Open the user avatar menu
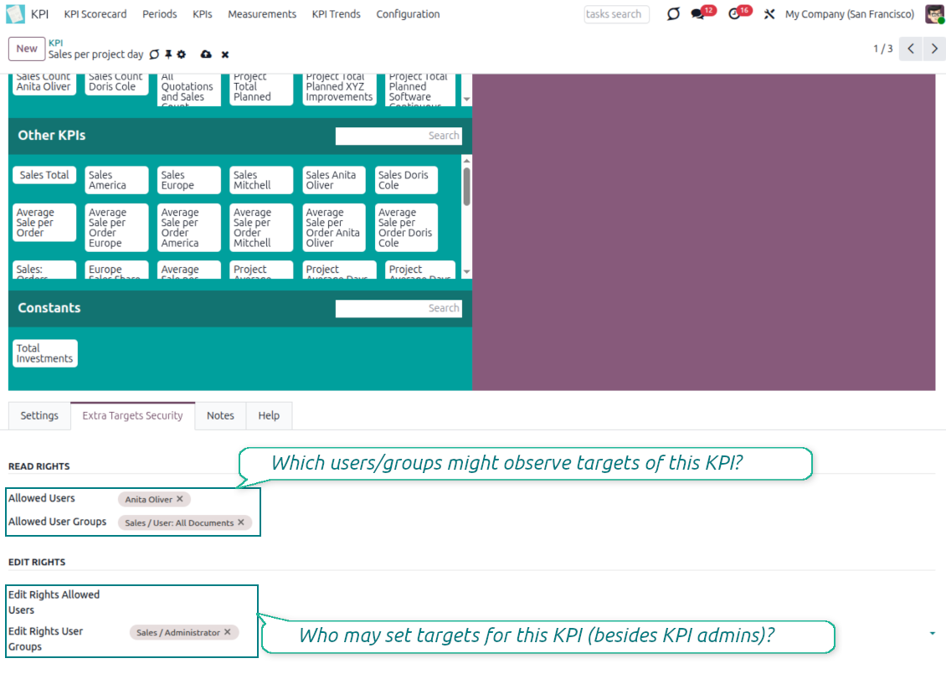This screenshot has height=679, width=946. [934, 14]
